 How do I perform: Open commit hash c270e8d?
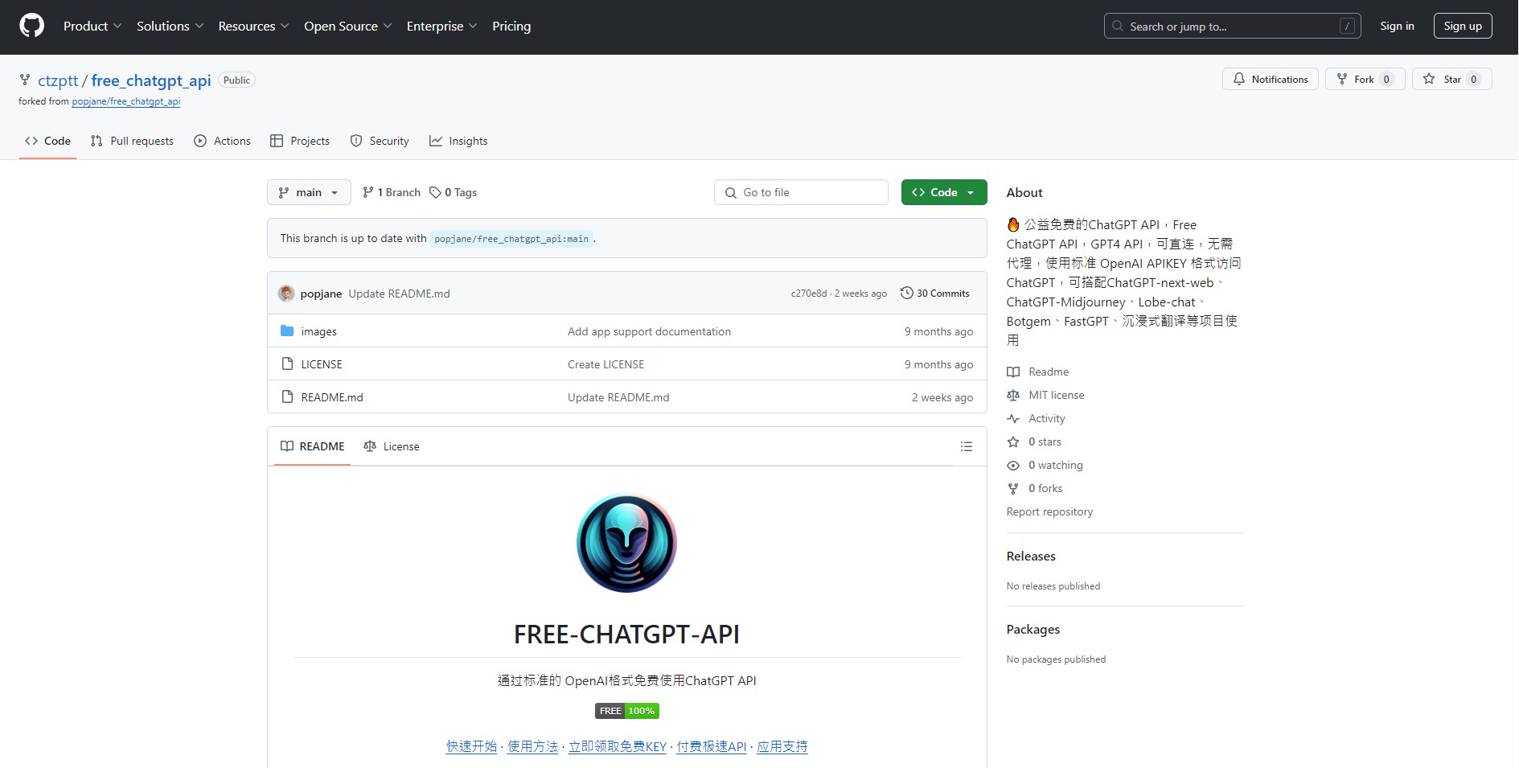(808, 294)
